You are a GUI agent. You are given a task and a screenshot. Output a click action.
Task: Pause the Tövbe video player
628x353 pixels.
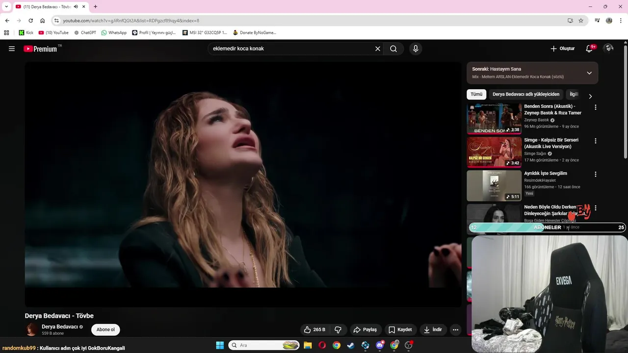pos(243,184)
